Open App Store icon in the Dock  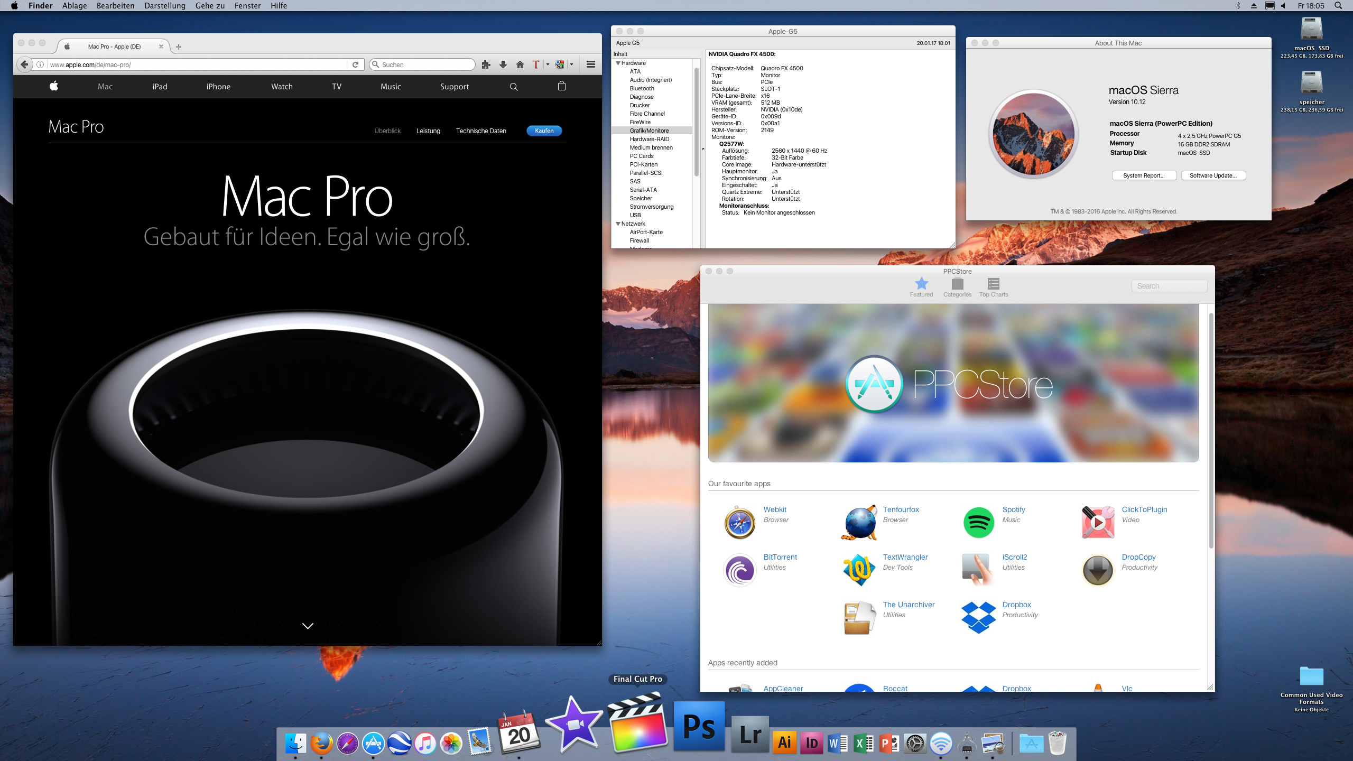373,744
